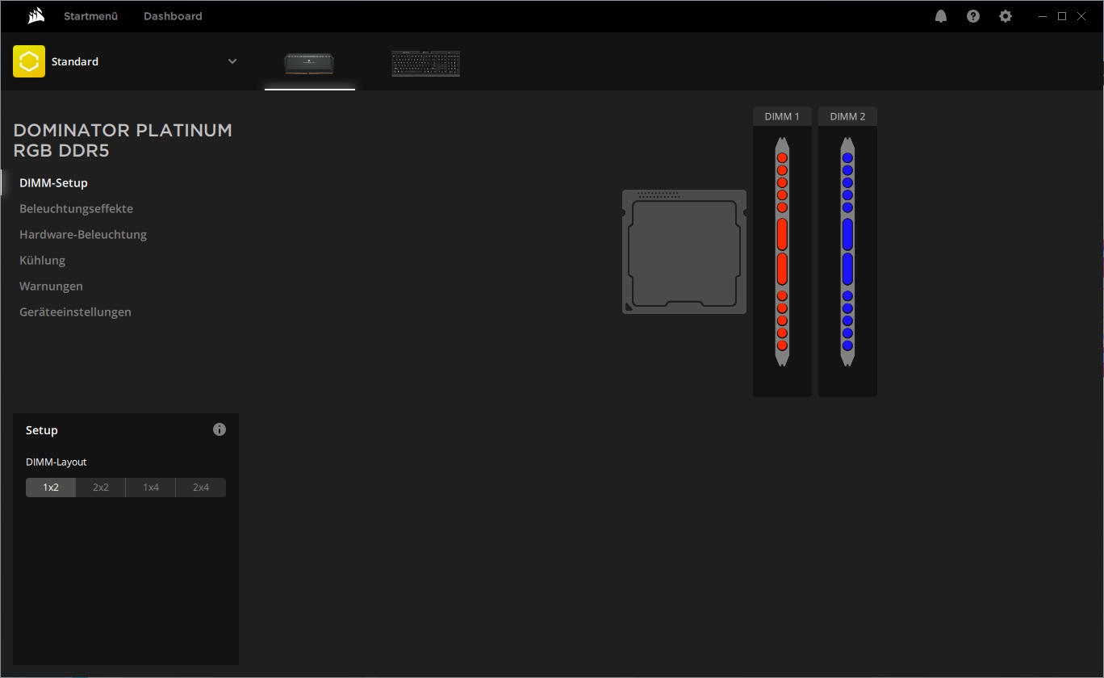The width and height of the screenshot is (1104, 678).
Task: Open iCUE settings gear
Action: tap(1006, 16)
